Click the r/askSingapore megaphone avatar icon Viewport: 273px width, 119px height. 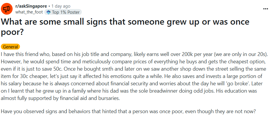7,9
